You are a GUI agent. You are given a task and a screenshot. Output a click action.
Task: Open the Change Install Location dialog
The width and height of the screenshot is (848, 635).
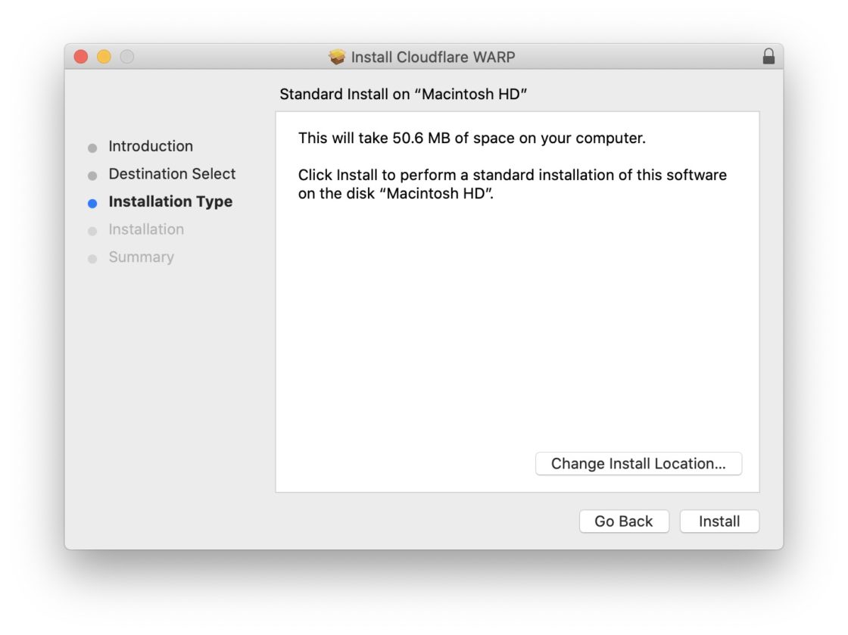pos(638,463)
